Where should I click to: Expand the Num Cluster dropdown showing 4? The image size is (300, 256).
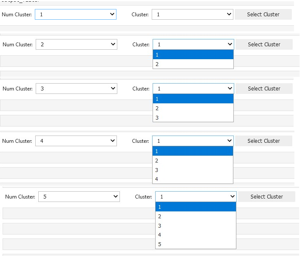point(76,141)
